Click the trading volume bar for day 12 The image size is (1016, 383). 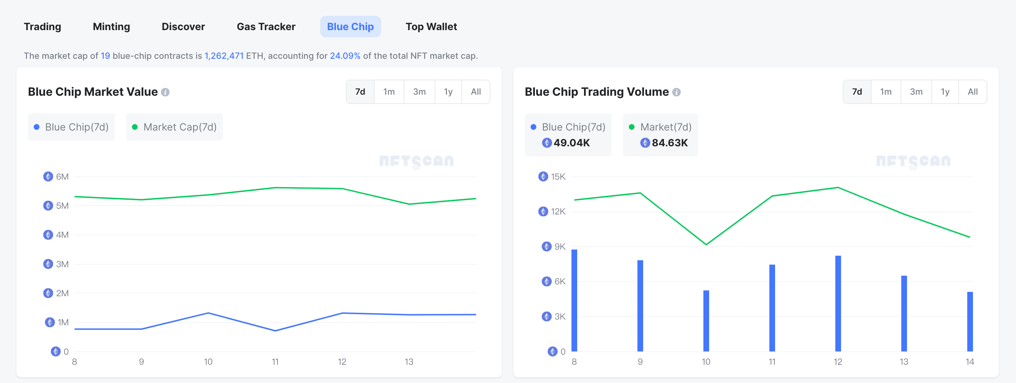click(x=838, y=304)
